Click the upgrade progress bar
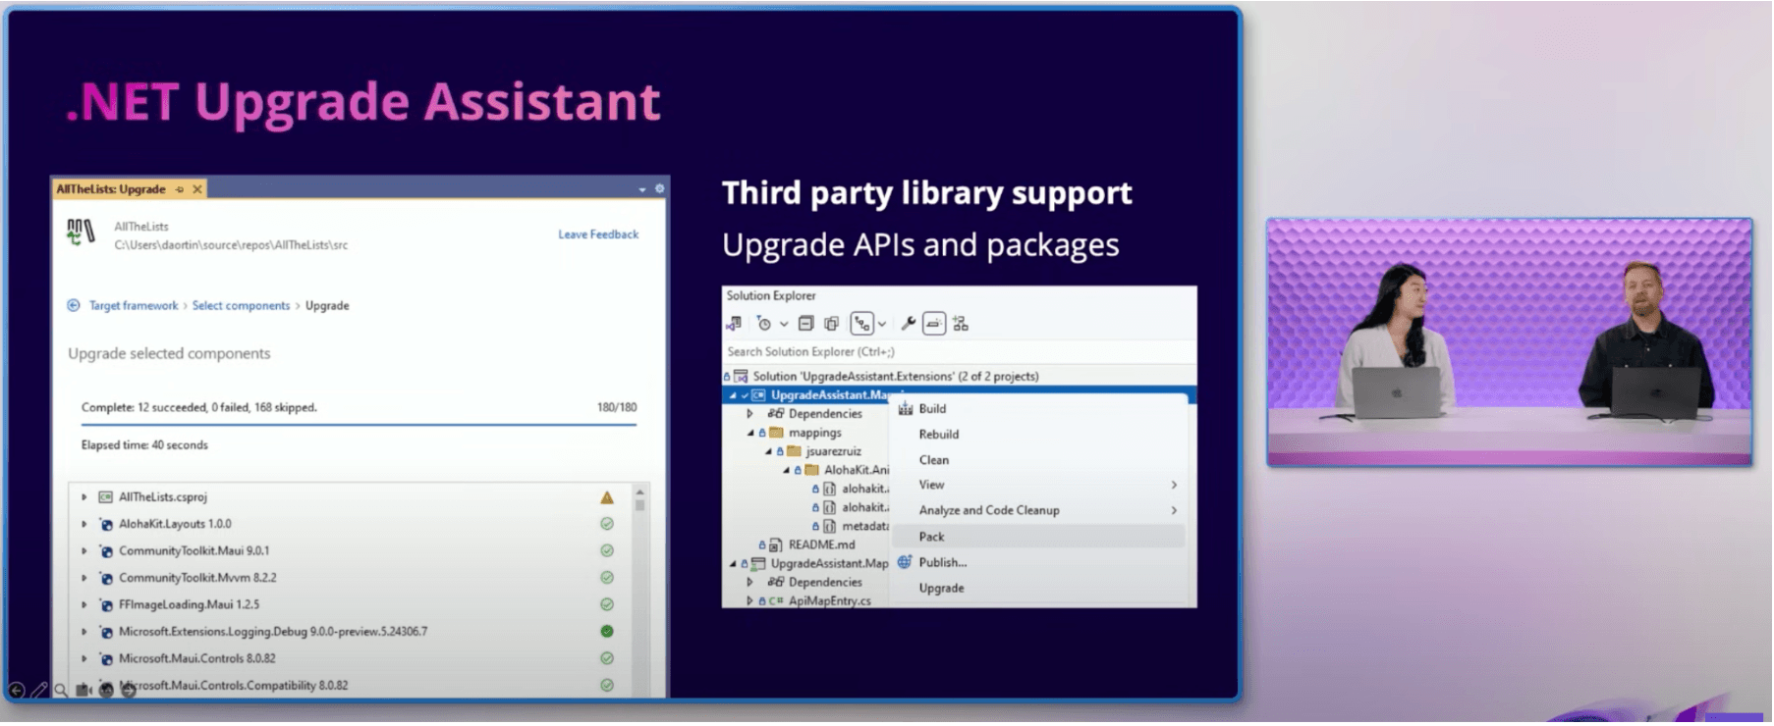 [x=359, y=425]
